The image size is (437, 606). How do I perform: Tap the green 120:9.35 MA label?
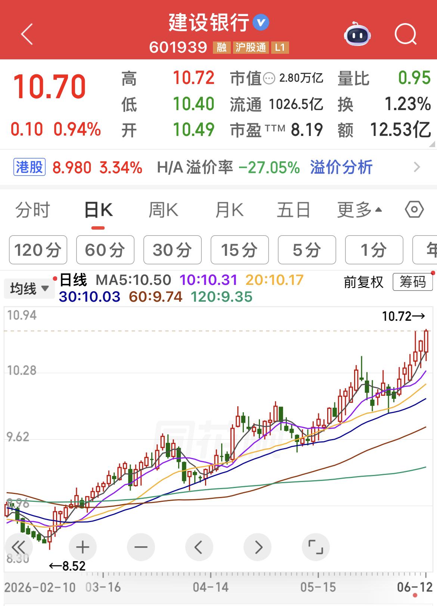(x=221, y=297)
